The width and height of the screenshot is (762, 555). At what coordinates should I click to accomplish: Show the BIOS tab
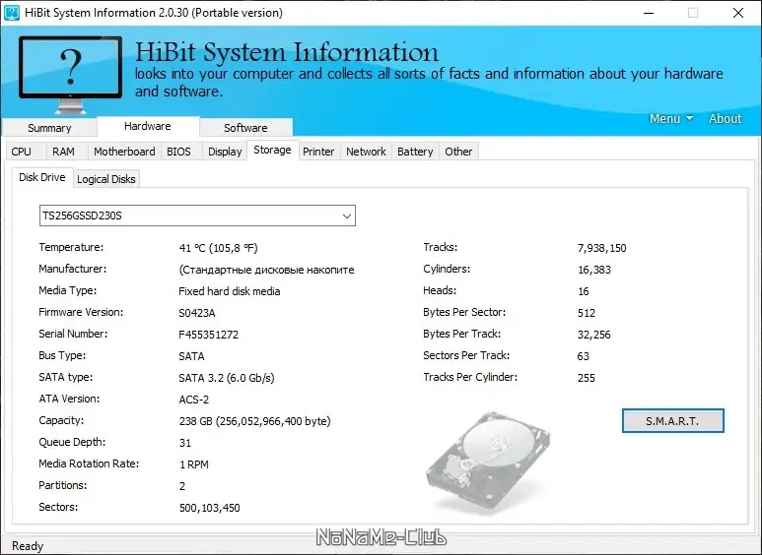178,152
